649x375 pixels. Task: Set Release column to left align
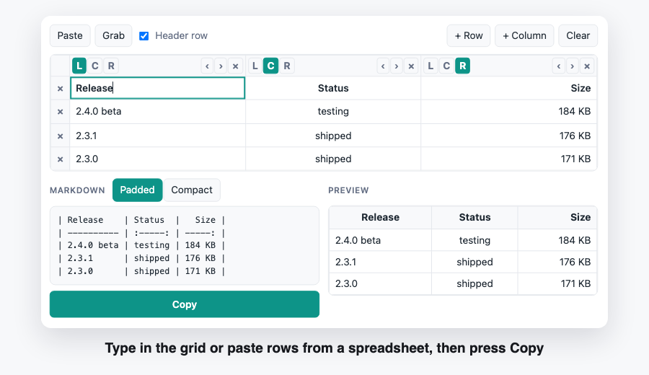coord(79,66)
